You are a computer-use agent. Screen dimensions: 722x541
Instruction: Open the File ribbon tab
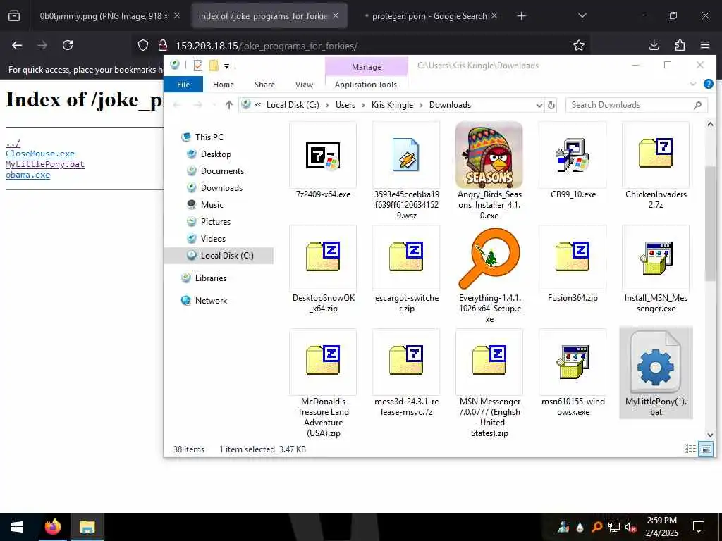[183, 85]
